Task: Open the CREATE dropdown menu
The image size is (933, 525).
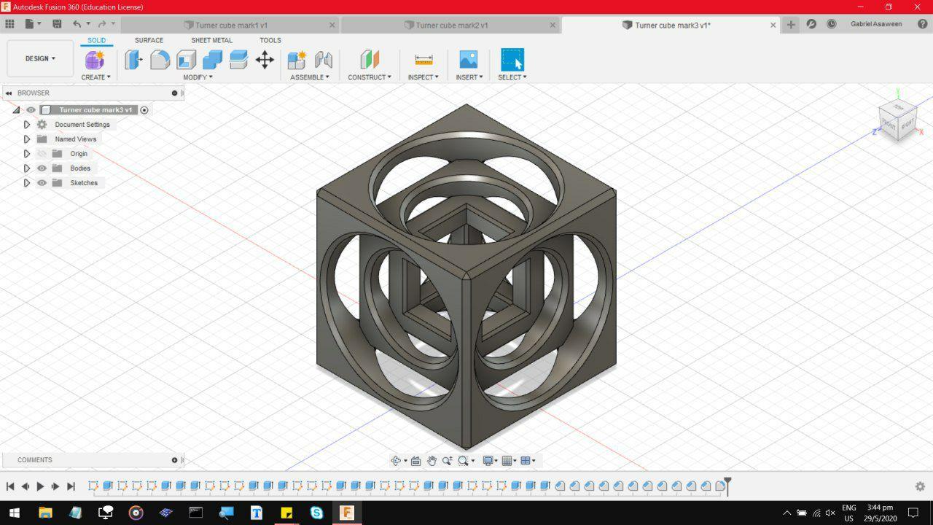Action: (95, 77)
